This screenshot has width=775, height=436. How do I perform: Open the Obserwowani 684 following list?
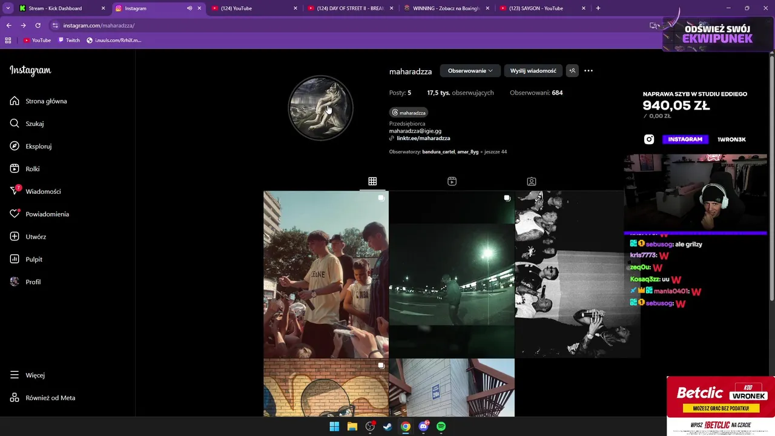click(536, 93)
